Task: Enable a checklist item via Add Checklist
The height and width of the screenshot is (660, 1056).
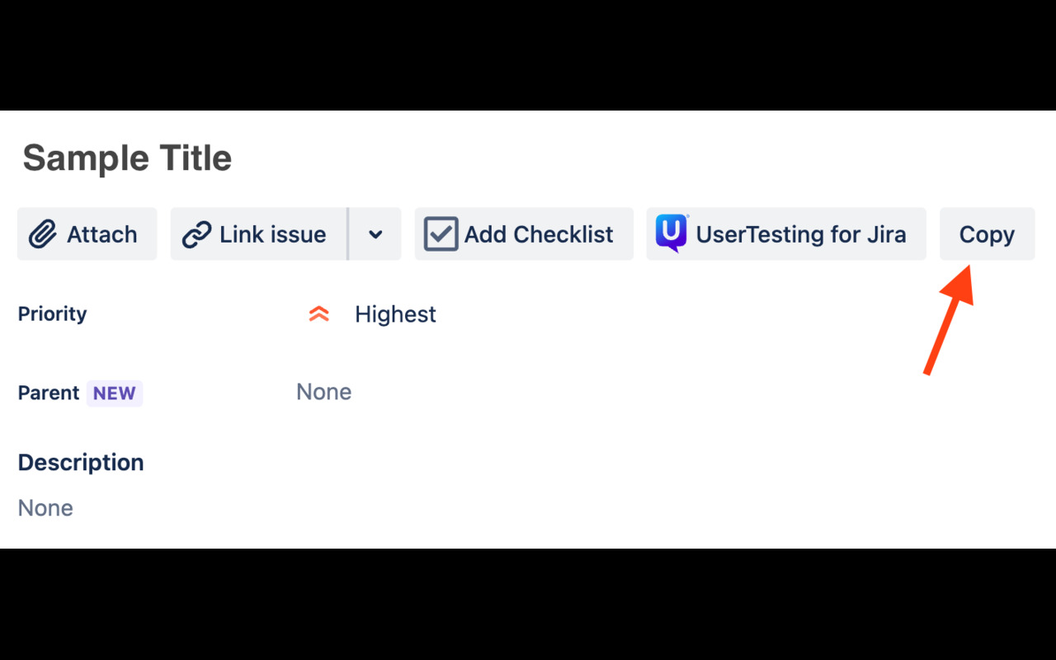Action: pos(523,233)
